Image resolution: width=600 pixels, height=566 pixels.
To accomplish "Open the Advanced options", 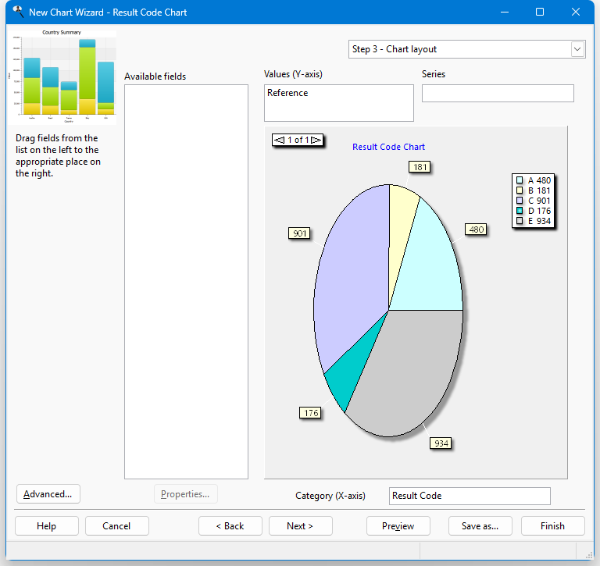I will (x=48, y=494).
